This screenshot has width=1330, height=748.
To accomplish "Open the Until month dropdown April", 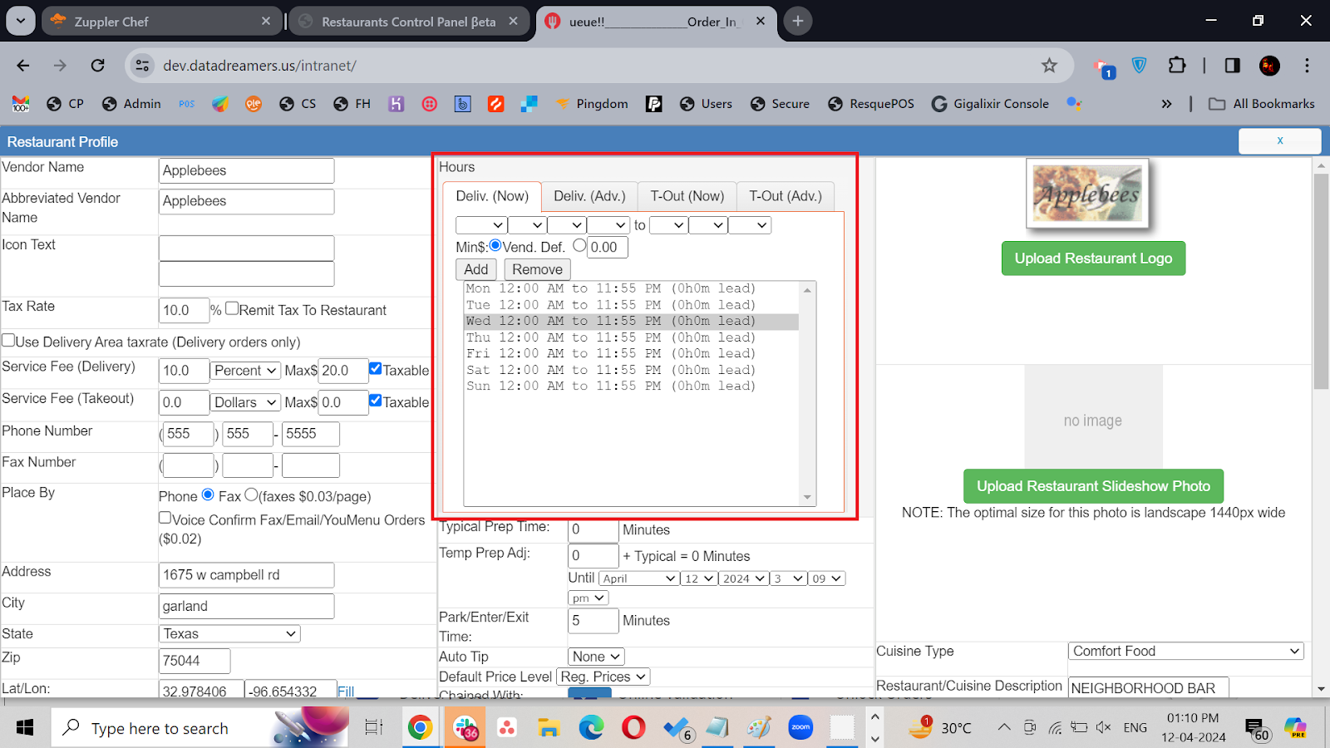I will pyautogui.click(x=639, y=578).
